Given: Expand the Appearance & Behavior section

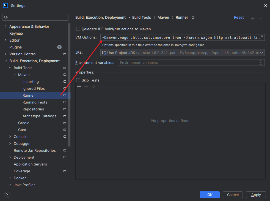Looking at the screenshot, I should [6, 26].
